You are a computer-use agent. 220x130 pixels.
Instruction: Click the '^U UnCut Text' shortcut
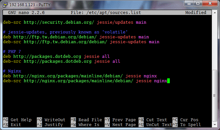click(x=155, y=125)
